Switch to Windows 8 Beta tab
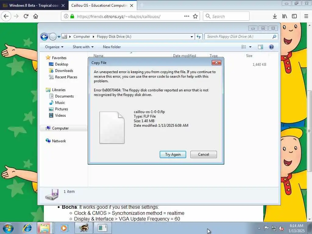Image resolution: width=312 pixels, height=234 pixels. pyautogui.click(x=34, y=5)
